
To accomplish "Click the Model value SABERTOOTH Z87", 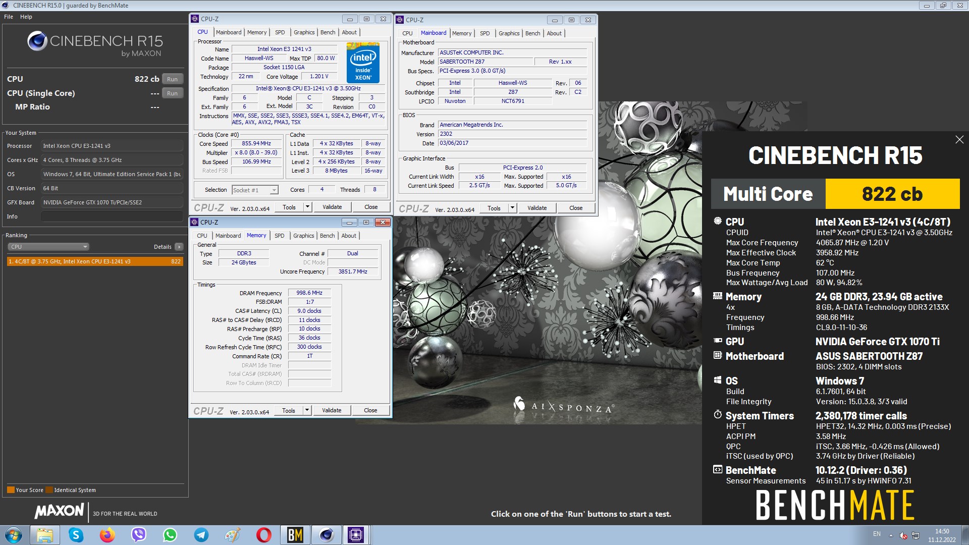I will click(x=486, y=62).
